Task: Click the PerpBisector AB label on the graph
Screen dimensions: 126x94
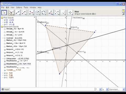Action: [78, 18]
